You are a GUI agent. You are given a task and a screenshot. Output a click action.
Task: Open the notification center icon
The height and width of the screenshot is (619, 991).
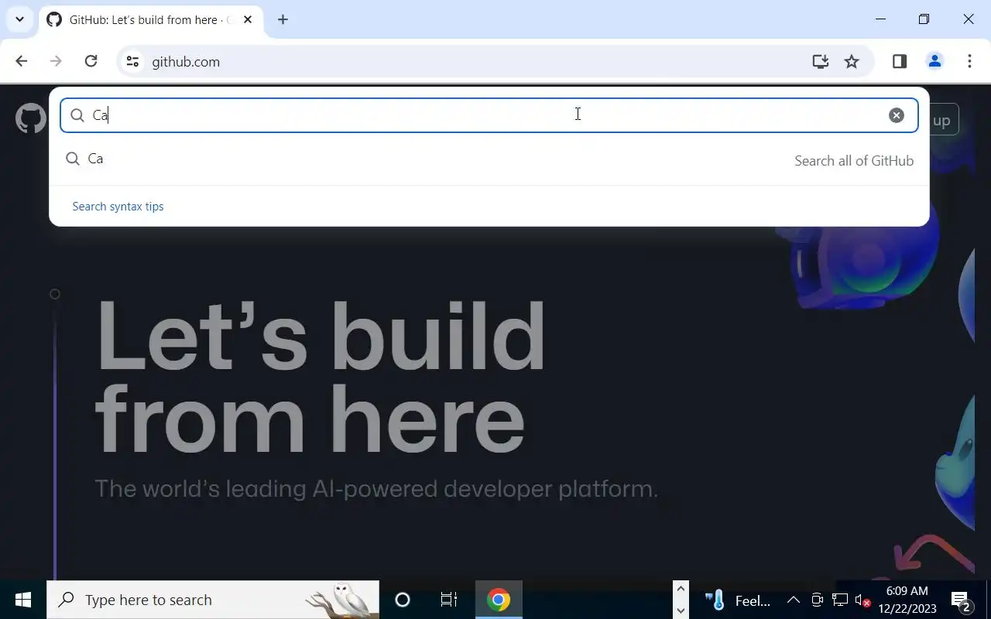point(961,600)
